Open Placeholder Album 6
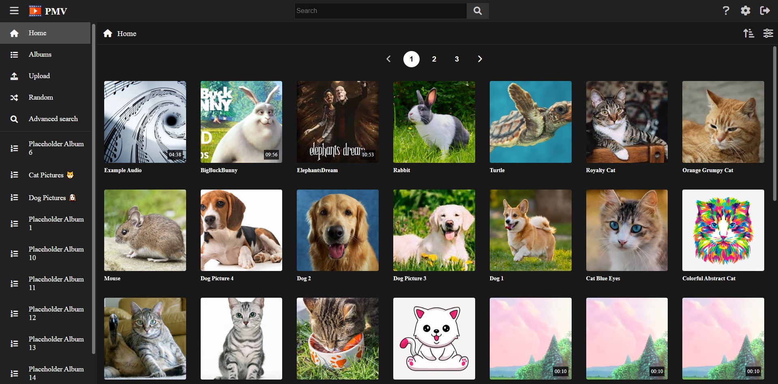Image resolution: width=778 pixels, height=384 pixels. point(45,148)
